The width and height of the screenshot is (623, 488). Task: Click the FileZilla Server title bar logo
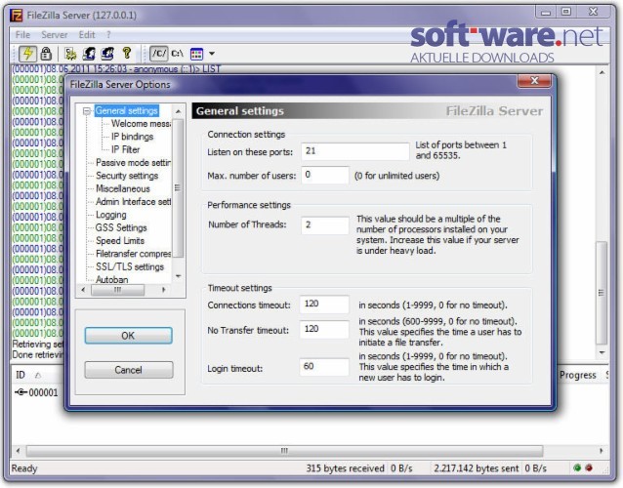point(17,16)
